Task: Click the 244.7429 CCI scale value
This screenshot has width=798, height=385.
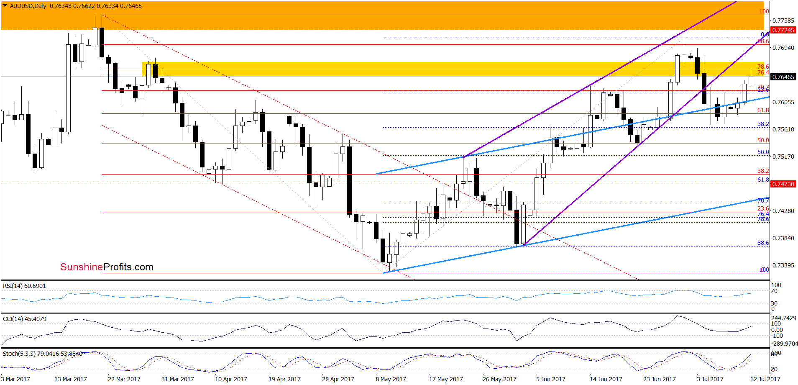Action: (x=784, y=318)
